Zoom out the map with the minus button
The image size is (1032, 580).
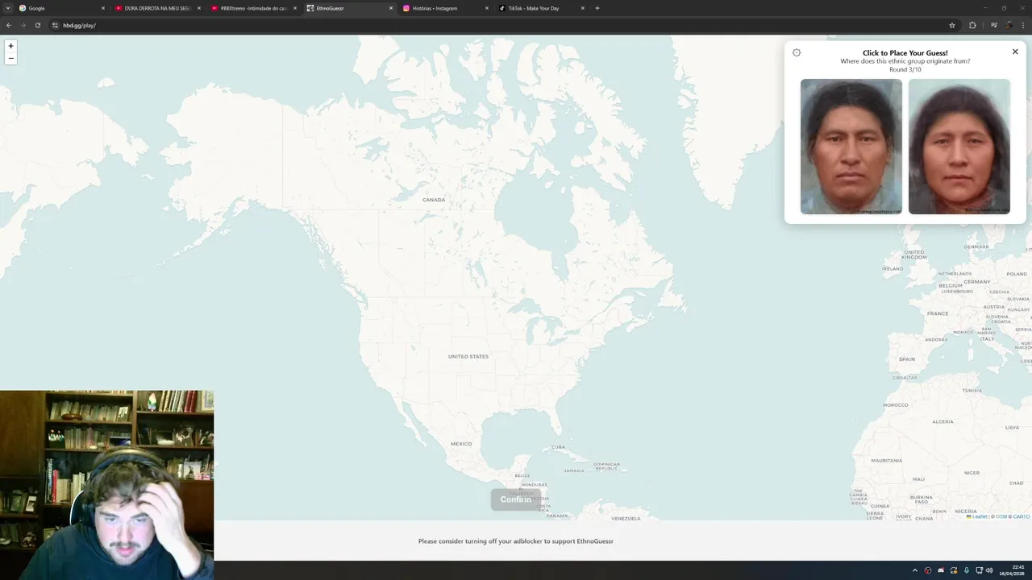click(10, 59)
